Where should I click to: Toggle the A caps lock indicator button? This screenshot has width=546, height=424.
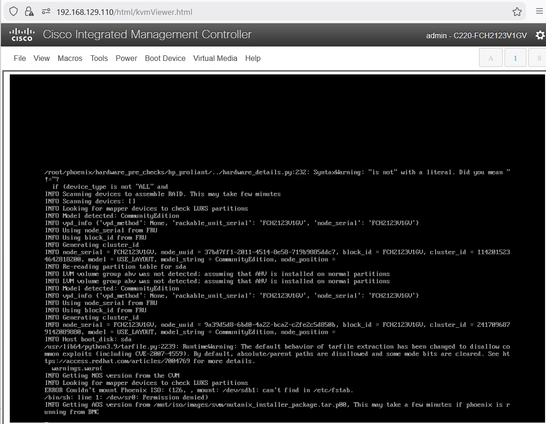491,58
